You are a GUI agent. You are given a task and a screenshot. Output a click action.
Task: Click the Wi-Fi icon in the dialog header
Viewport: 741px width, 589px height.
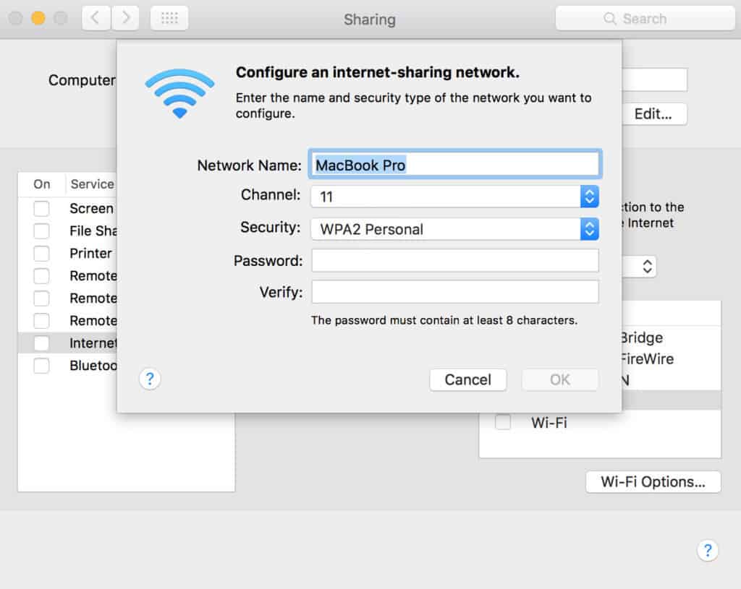179,93
